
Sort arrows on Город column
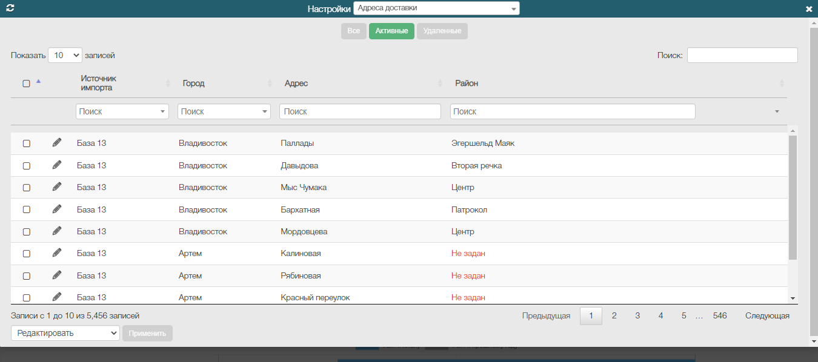click(x=270, y=83)
